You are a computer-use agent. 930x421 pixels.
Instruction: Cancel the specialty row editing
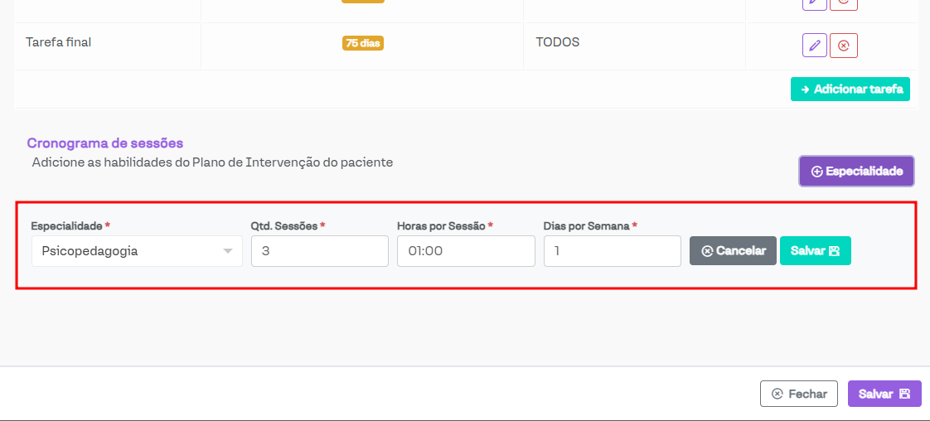pyautogui.click(x=733, y=251)
